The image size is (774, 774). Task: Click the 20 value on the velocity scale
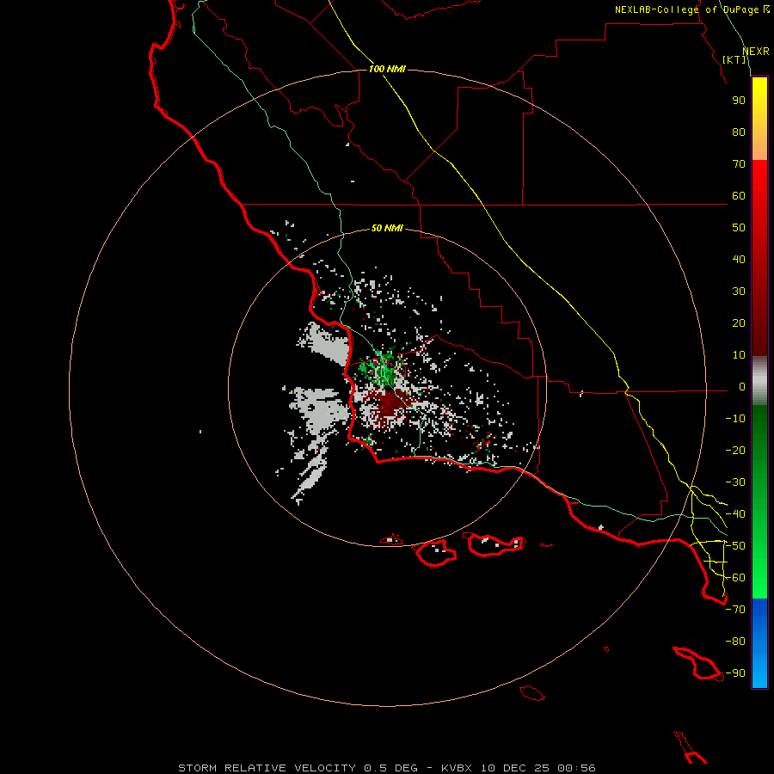(x=739, y=323)
